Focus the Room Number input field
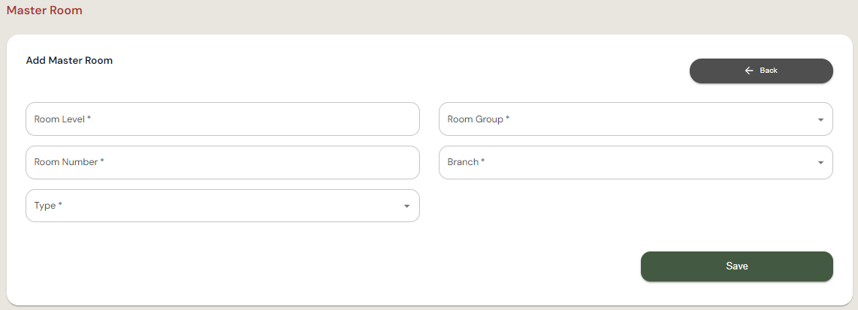Image resolution: width=858 pixels, height=310 pixels. coord(222,162)
